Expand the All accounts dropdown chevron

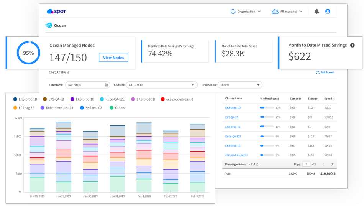tap(301, 11)
